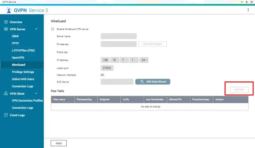Click the Persistent keep... column header
This screenshot has height=148, width=255.
201,99
